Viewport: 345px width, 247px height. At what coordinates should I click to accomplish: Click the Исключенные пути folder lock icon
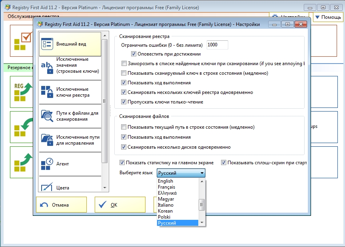(x=47, y=140)
